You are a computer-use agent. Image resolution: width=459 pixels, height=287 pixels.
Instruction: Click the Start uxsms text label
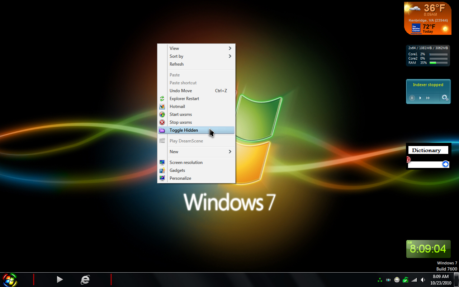point(181,114)
